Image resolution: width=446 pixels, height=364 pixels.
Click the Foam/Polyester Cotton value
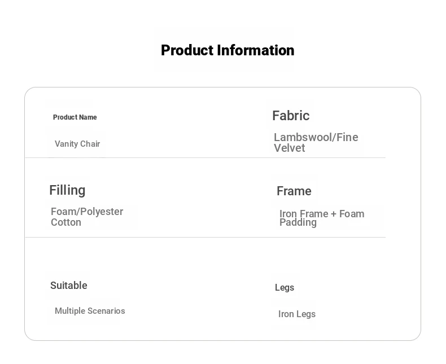coord(87,217)
